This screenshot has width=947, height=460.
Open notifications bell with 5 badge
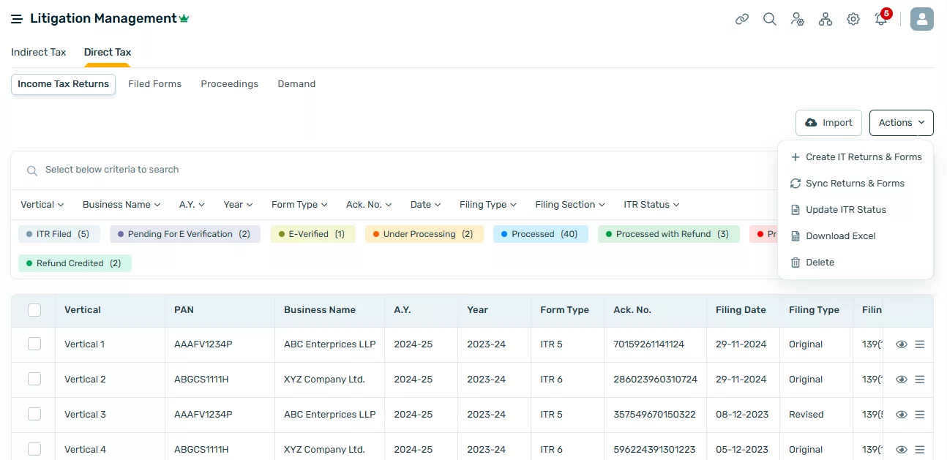881,19
